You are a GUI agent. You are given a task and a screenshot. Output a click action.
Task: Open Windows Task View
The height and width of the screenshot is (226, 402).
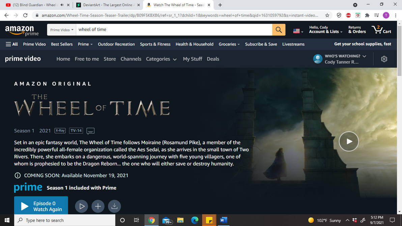tap(136, 220)
